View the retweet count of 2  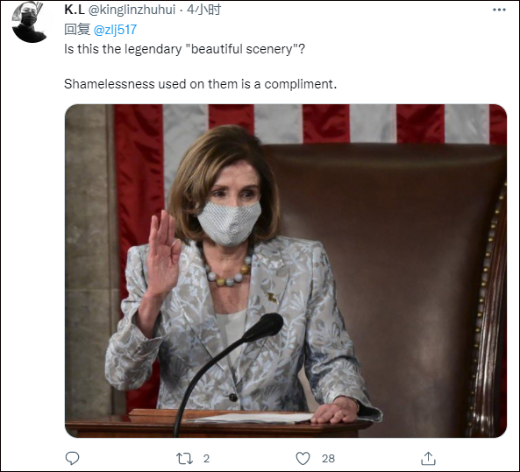(206, 459)
